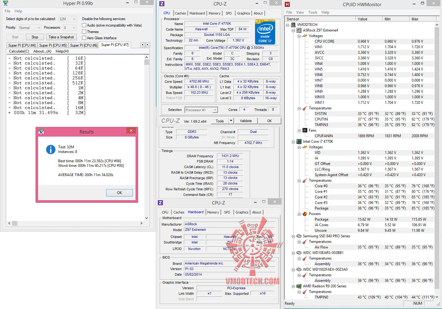Click the thermometer icon above the SYSTIN row

pos(305,108)
